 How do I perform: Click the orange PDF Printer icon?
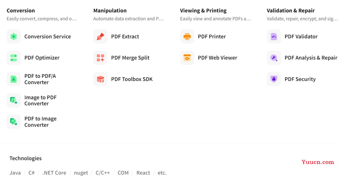pos(187,36)
